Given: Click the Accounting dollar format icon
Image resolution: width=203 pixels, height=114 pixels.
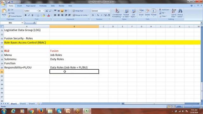Looking at the screenshot, I should (x=93, y=15).
